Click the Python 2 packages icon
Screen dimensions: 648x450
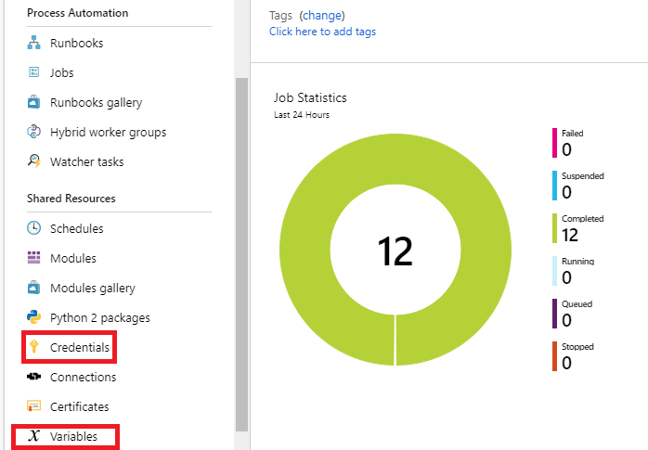(x=34, y=317)
